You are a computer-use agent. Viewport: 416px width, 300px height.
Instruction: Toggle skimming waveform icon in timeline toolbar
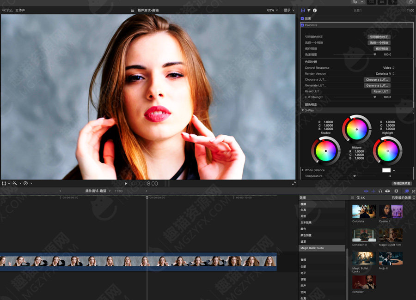click(x=366, y=191)
